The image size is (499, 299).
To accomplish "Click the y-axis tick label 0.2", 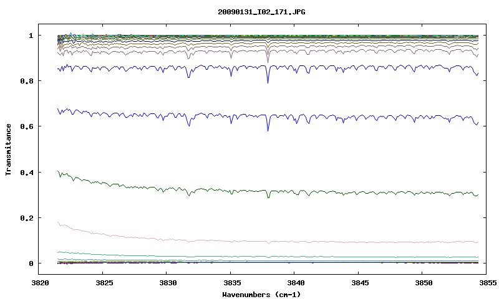I will coord(26,218).
